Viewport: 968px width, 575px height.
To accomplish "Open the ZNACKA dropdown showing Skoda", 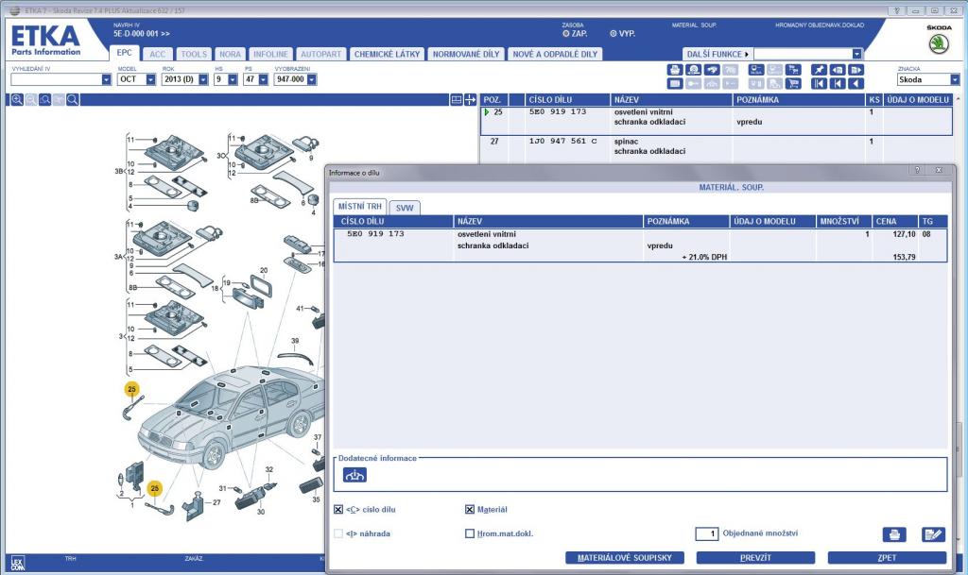I will tap(955, 79).
